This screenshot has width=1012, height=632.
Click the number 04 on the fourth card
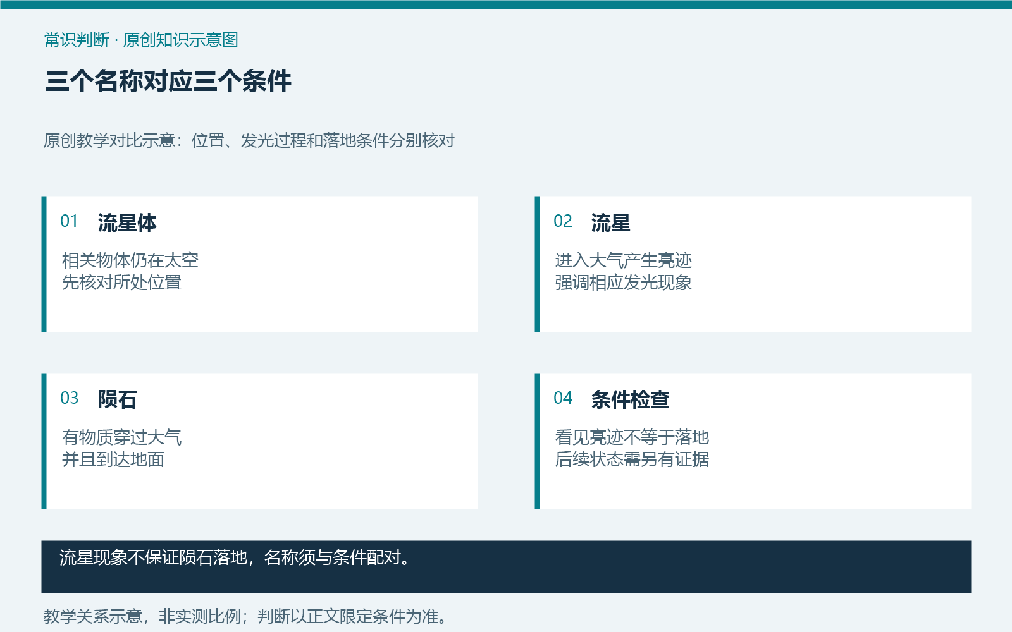pos(563,398)
